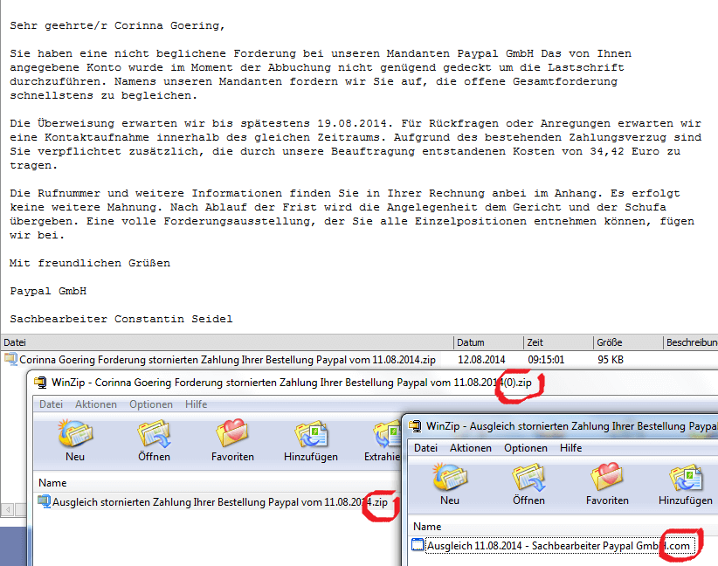Sort attachments by Zeit column header
This screenshot has height=566, width=718.
click(x=559, y=342)
